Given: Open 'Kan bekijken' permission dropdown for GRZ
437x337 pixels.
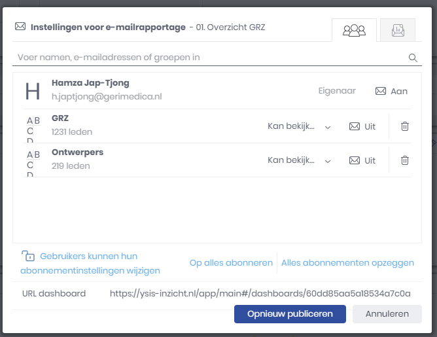Looking at the screenshot, I should click(299, 126).
